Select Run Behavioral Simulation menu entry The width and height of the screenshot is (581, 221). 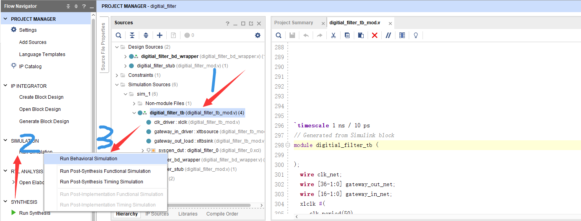point(88,159)
